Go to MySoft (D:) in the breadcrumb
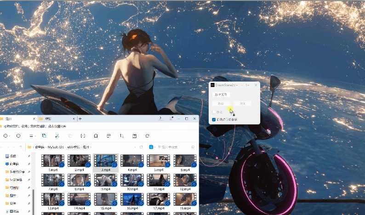This screenshot has height=215, width=365. pyautogui.click(x=56, y=147)
